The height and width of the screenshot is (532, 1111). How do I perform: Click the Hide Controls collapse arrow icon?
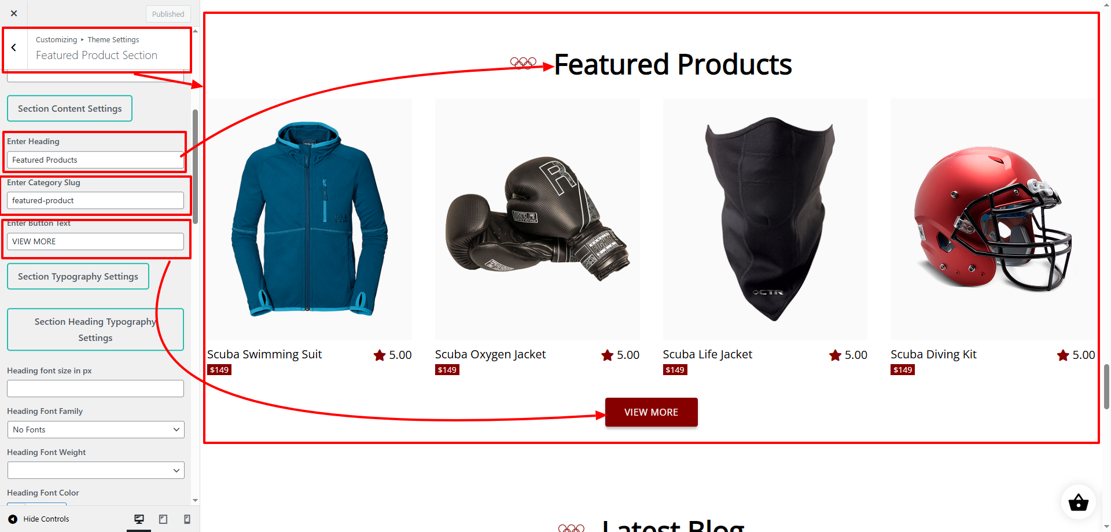[x=13, y=519]
